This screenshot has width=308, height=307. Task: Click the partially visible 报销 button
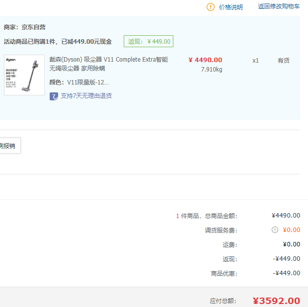click(10, 146)
